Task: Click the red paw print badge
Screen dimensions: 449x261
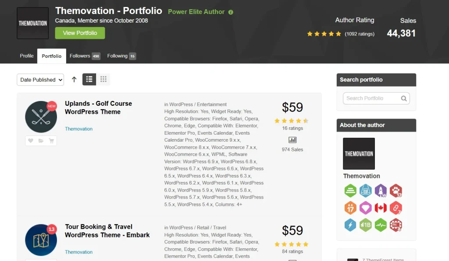Action: point(396,191)
